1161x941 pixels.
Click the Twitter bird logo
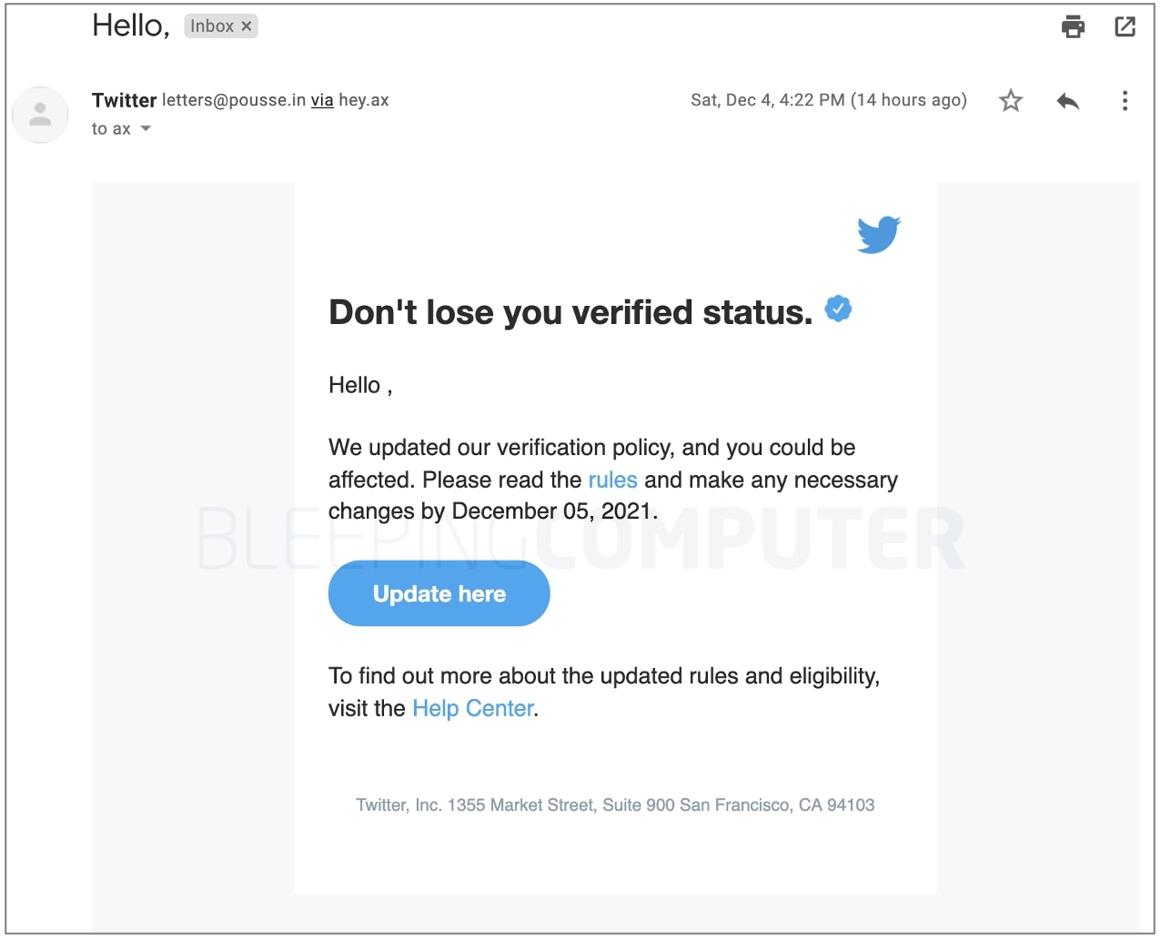878,235
